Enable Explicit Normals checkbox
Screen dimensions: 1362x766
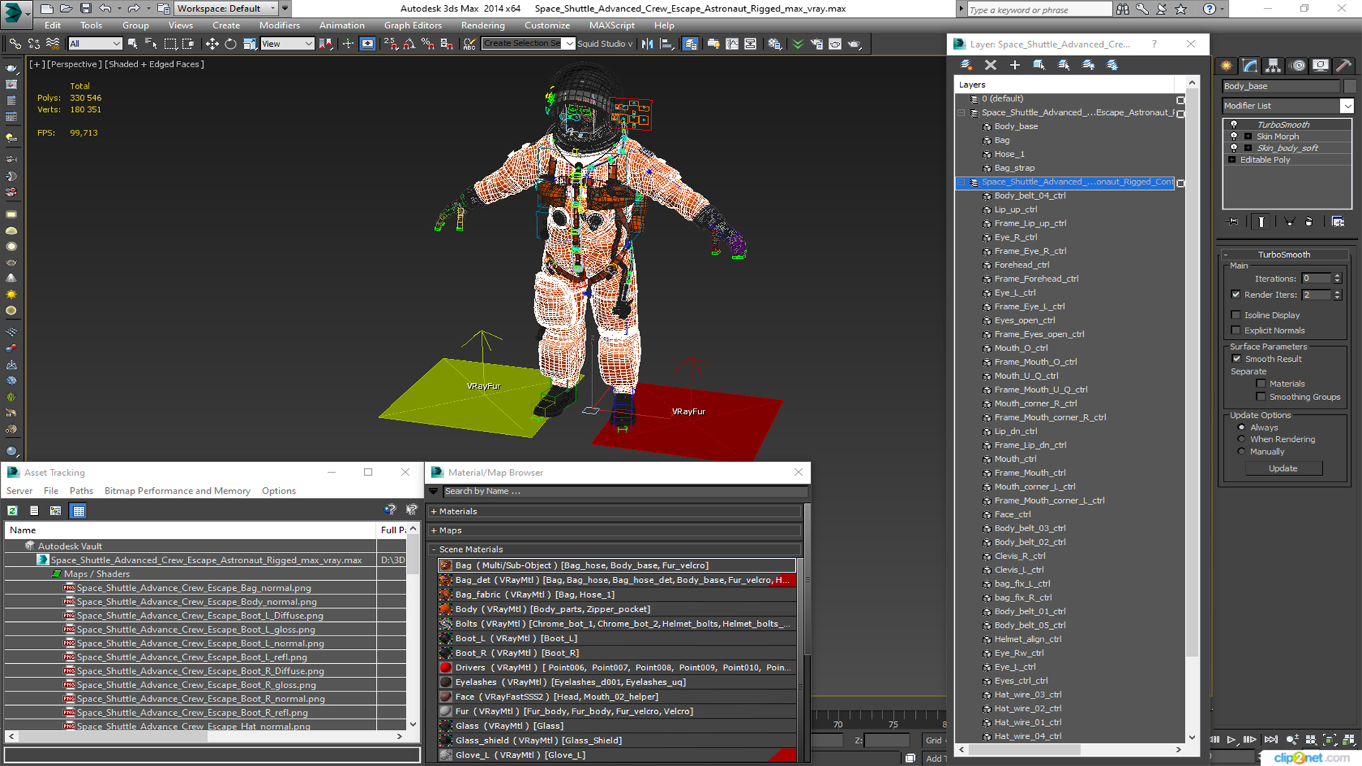[1236, 331]
